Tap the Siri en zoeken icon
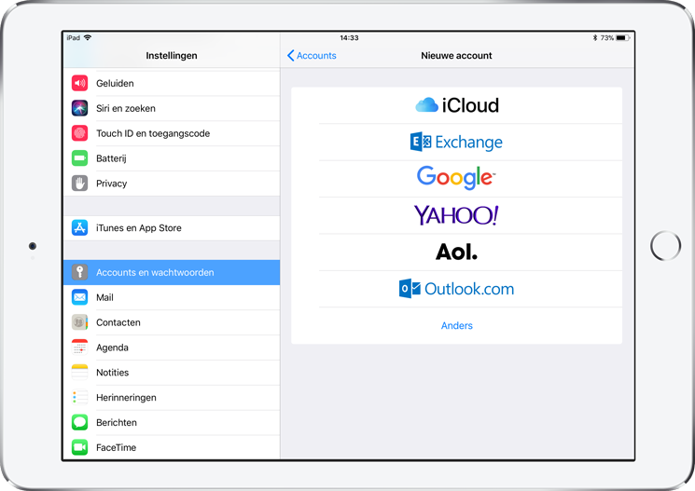Viewport: 695px width, 491px height. tap(80, 108)
